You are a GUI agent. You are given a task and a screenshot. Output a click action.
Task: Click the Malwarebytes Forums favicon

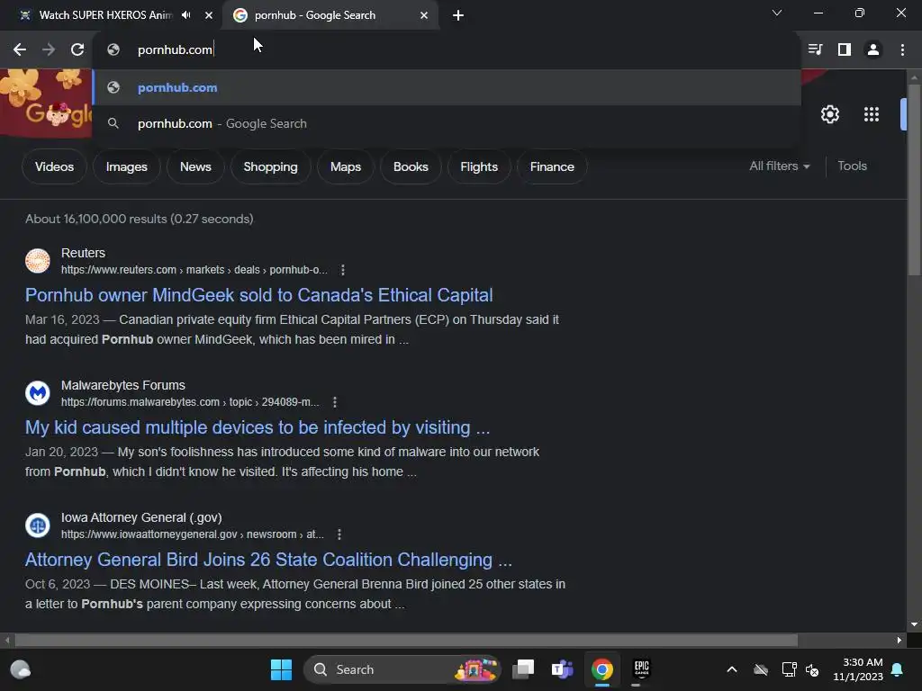38,393
